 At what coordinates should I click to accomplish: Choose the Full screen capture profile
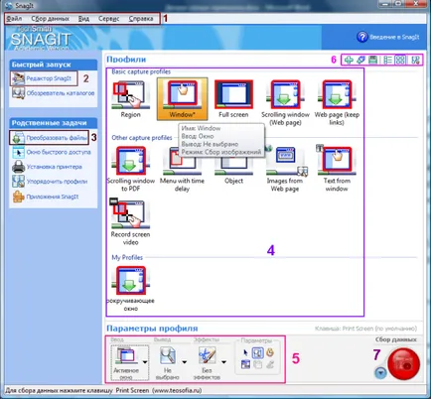click(233, 99)
